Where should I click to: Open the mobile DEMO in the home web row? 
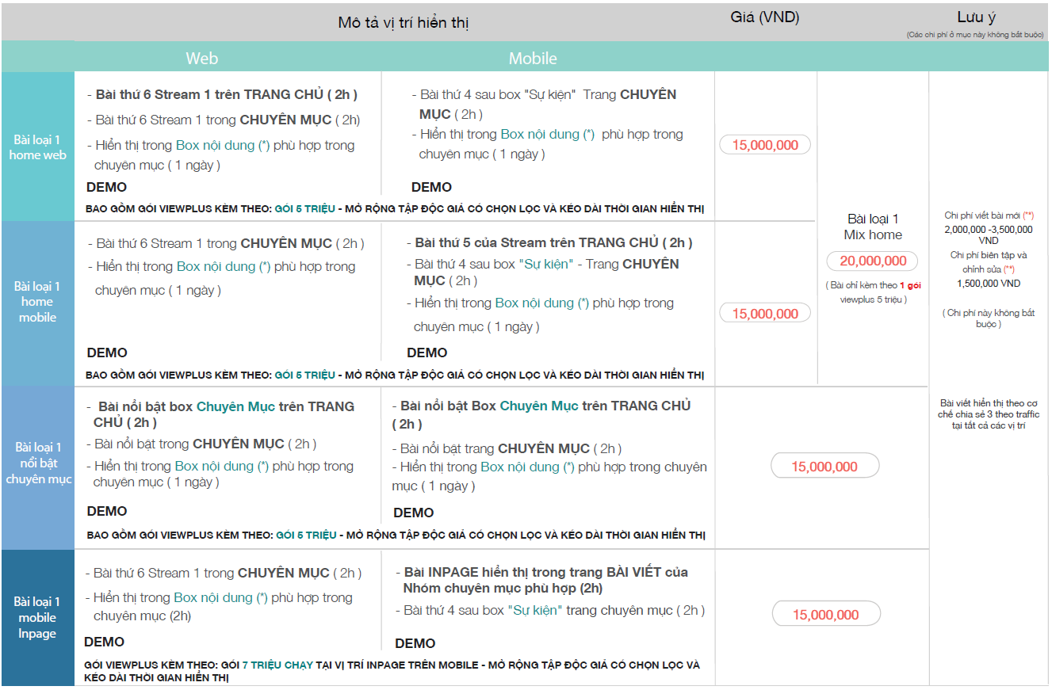pos(431,188)
